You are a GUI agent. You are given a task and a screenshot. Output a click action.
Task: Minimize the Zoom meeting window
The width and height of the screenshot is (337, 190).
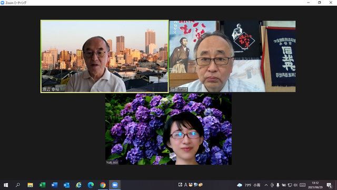(x=309, y=3)
